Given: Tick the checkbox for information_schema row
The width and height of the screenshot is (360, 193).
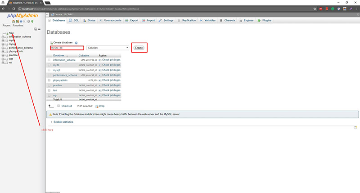Looking at the screenshot, I should point(49,60).
